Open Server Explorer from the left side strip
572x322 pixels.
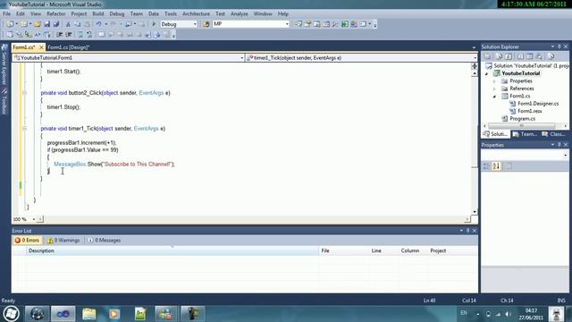point(4,64)
